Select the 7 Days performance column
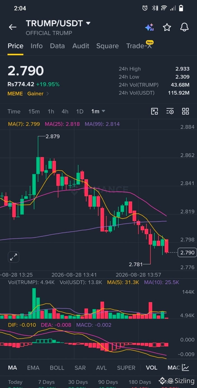This screenshot has height=388, width=197. point(46,382)
